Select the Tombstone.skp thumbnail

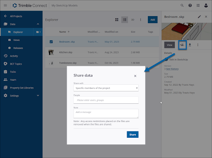[x=51, y=63]
